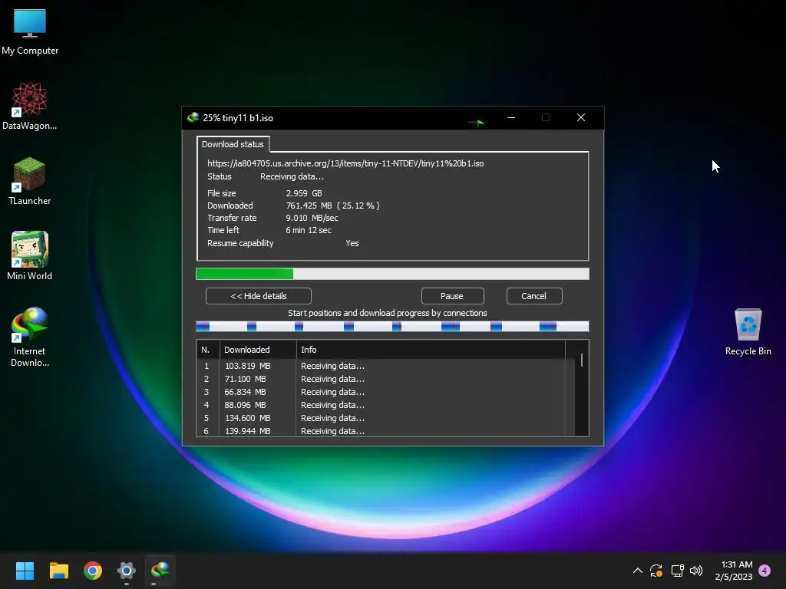Click the archive.org download URL text
786x589 pixels.
point(345,163)
